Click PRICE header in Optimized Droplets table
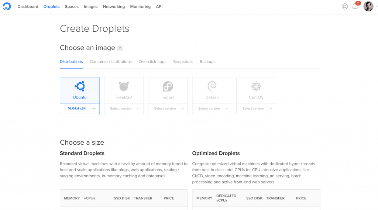This screenshot has height=210, width=378. click(x=301, y=198)
